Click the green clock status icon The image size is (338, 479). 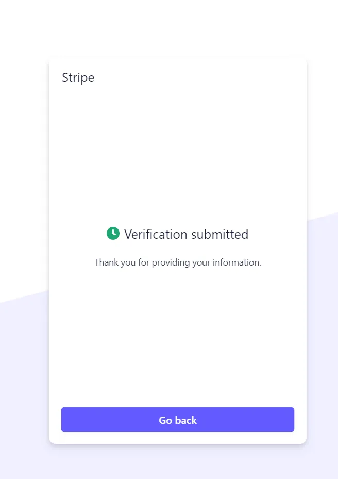pos(113,234)
